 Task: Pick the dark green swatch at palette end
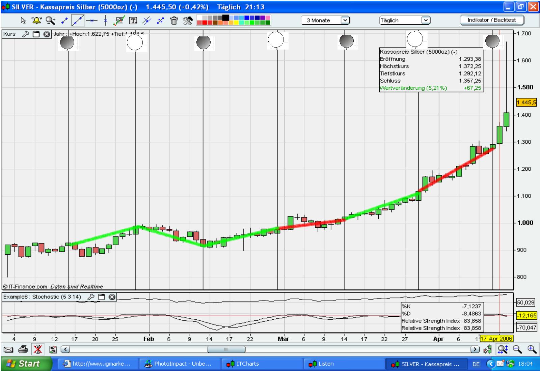pos(268,23)
